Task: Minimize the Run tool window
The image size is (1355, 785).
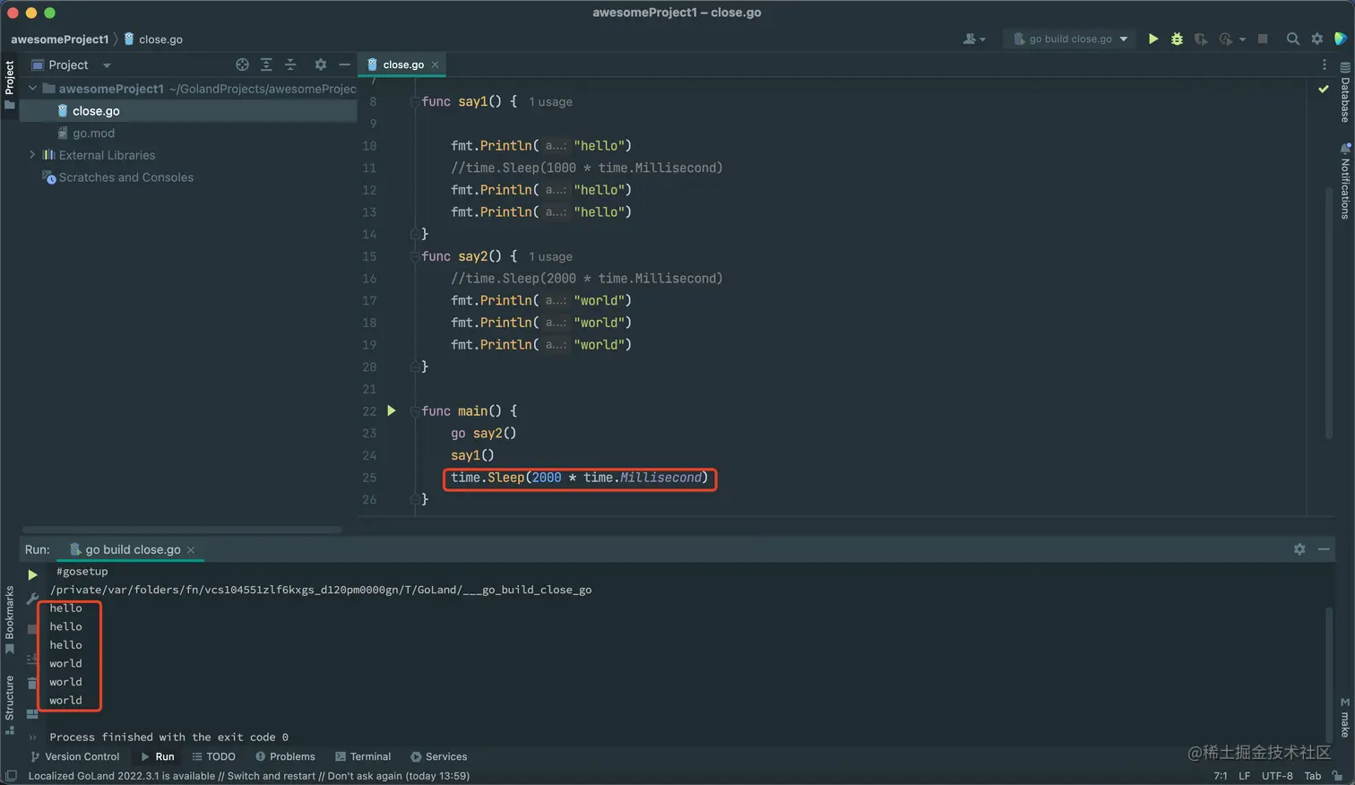Action: coord(1324,549)
